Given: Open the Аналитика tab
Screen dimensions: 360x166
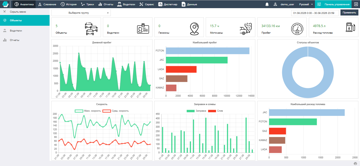Looking at the screenshot, I should pyautogui.click(x=24, y=4).
